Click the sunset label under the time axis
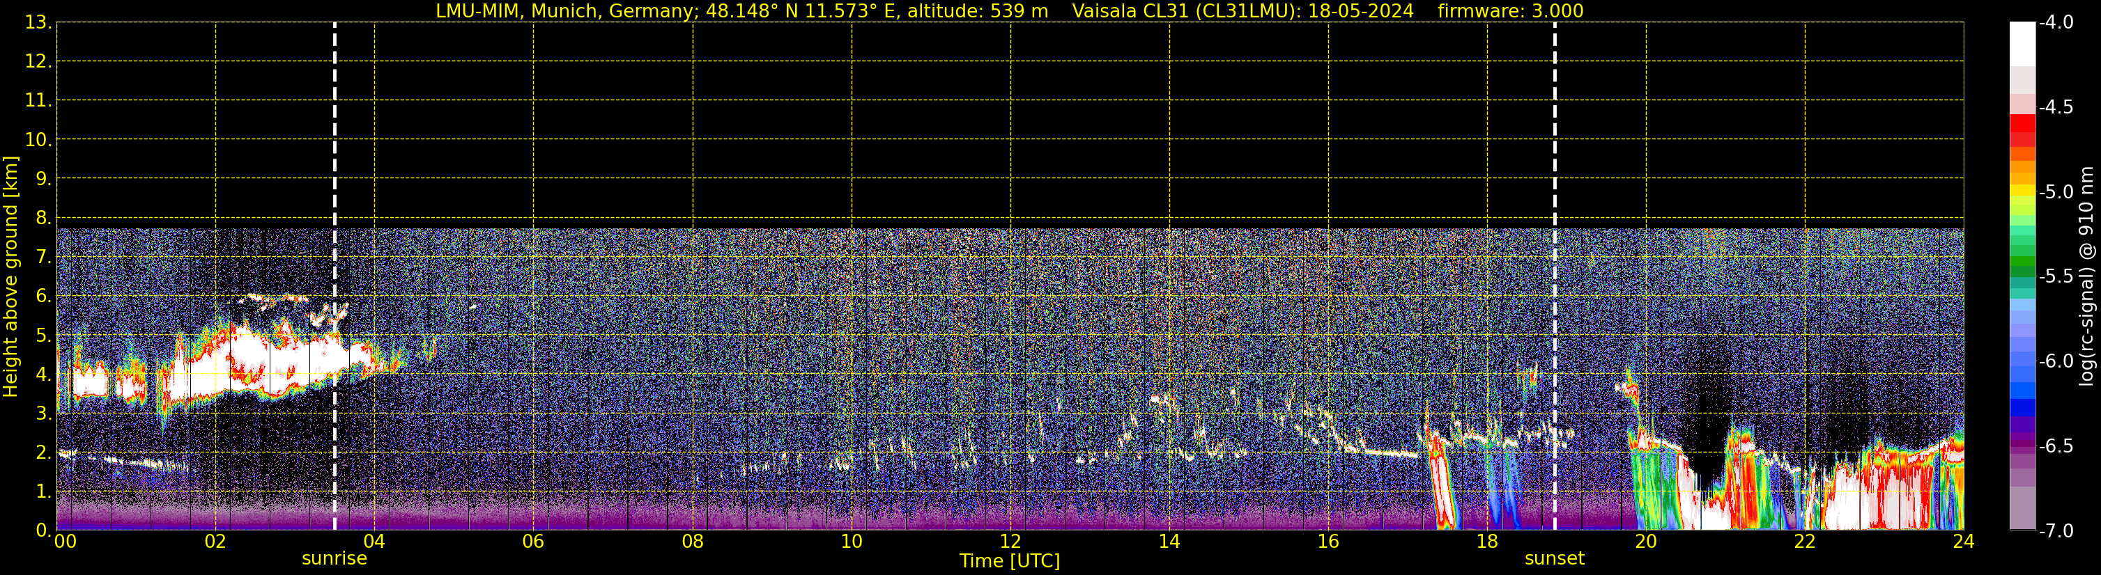 pos(1555,559)
